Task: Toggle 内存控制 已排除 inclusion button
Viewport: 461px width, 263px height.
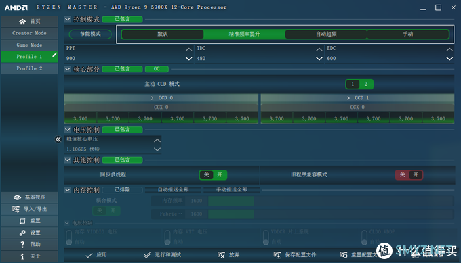Action: click(x=122, y=190)
